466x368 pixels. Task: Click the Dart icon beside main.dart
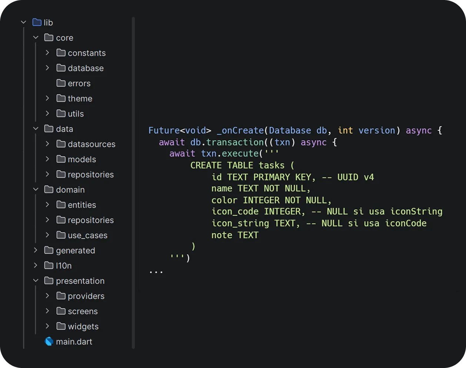point(49,341)
